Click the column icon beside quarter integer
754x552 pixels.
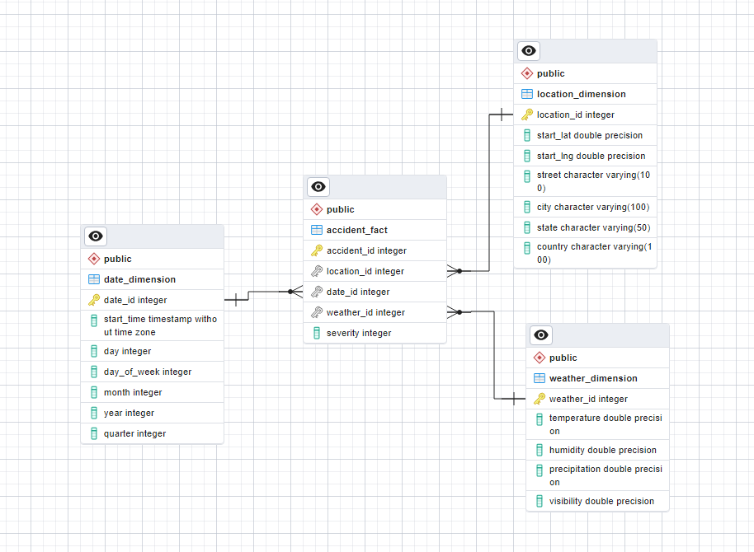pos(94,434)
